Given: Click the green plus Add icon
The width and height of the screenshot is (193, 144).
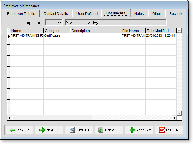Looking at the screenshot, I should coord(132,130).
